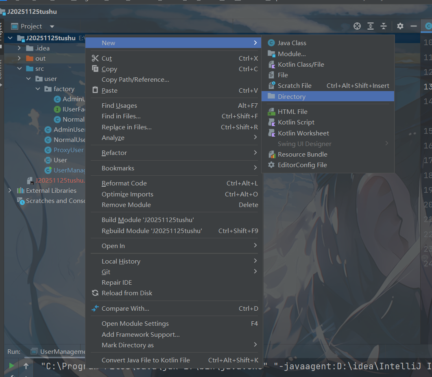Screen dimensions: 432x377
Task: Click the Expand All toolbar icon
Action: tap(371, 26)
